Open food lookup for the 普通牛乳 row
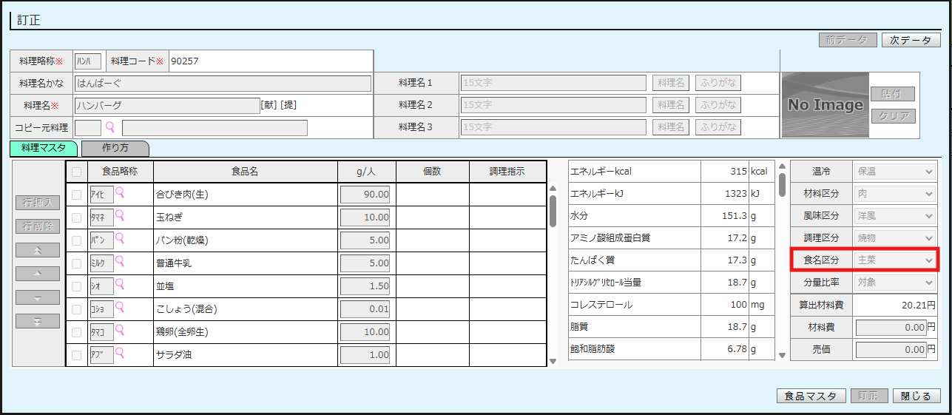 (x=120, y=262)
